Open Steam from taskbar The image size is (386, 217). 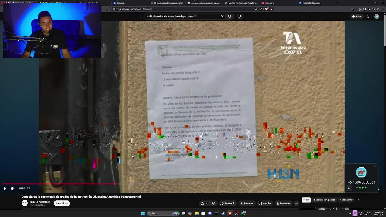(223, 213)
